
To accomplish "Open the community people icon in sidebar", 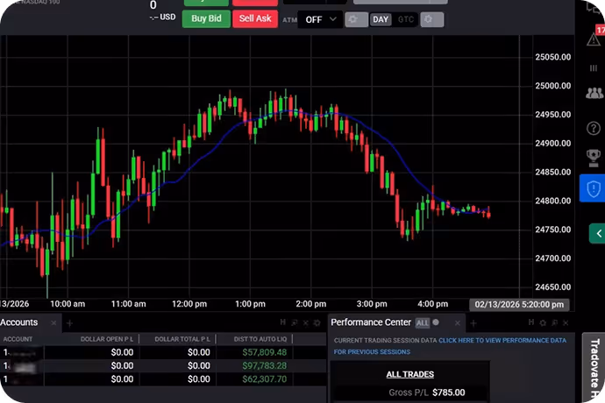I will [x=594, y=93].
